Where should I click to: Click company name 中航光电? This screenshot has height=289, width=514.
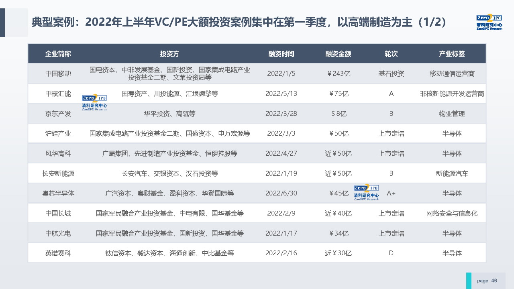click(58, 234)
